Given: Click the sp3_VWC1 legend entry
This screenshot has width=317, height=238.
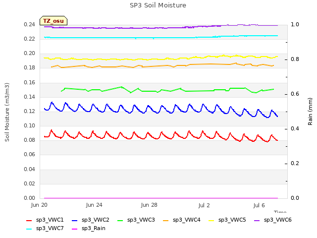Looking at the screenshot, I should coord(45,220).
